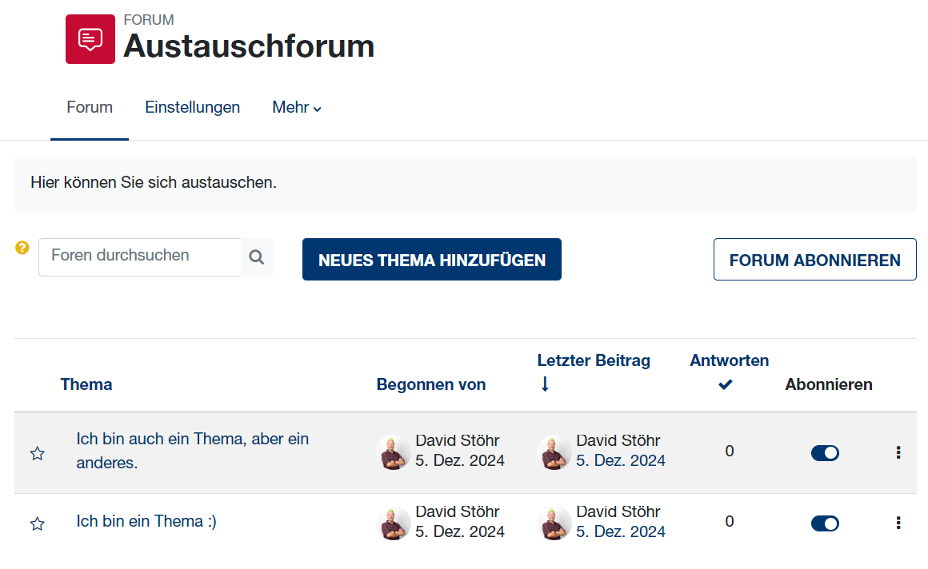Click the descending sort arrow under Letzter Beitrag
This screenshot has width=928, height=569.
click(545, 383)
